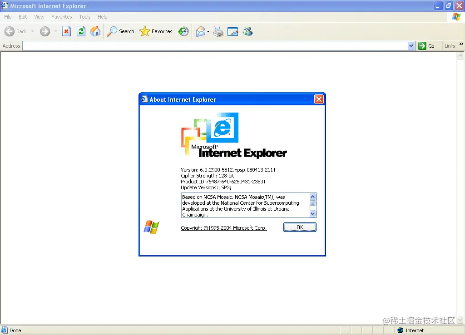Close the Microsoft Internet Explorer window
This screenshot has width=465, height=335.
click(x=460, y=5)
